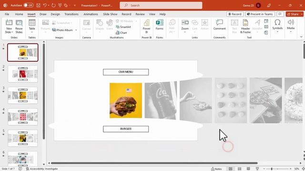Select slide 2 thumbnail
The height and width of the screenshot is (171, 305).
(x=23, y=74)
